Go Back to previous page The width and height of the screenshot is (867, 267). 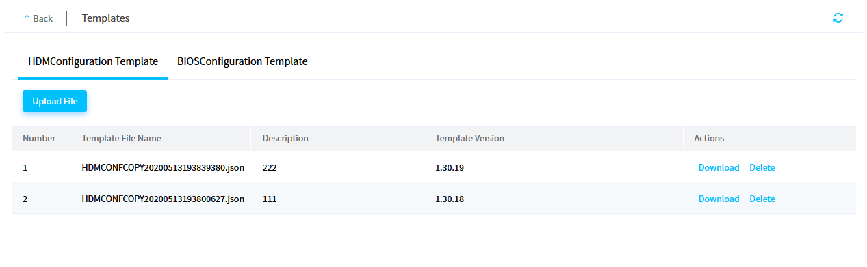click(38, 18)
